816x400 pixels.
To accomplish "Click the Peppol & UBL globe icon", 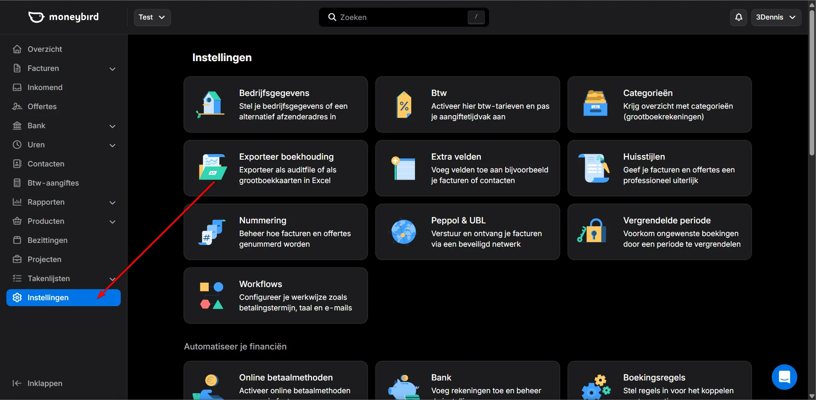I will point(404,232).
